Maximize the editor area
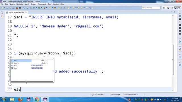This screenshot has width=182, height=102. click(174, 12)
